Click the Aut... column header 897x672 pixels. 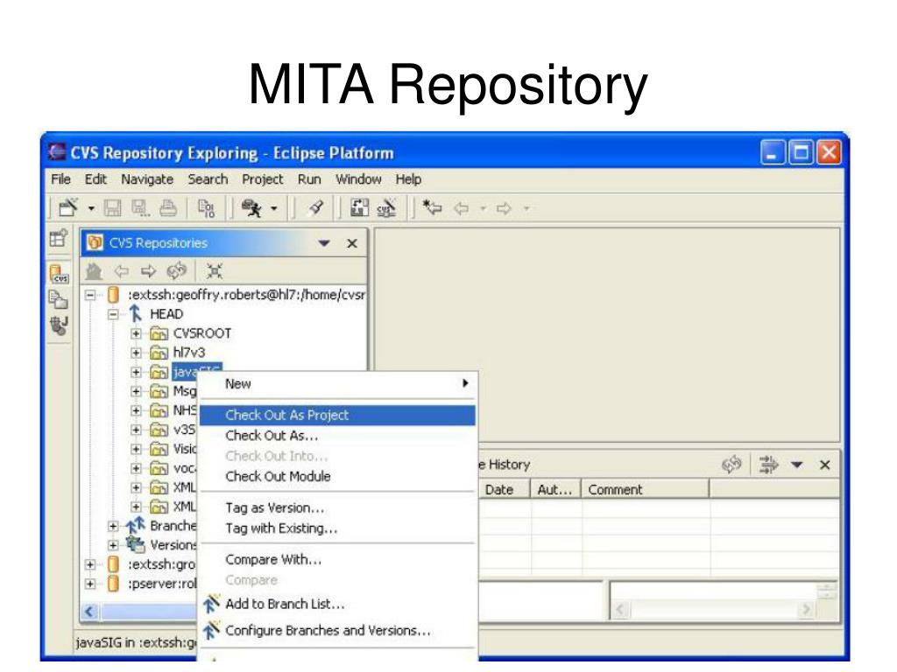click(554, 490)
